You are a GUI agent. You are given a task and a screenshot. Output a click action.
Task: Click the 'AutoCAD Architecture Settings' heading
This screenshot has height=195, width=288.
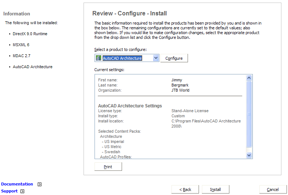coord(130,106)
